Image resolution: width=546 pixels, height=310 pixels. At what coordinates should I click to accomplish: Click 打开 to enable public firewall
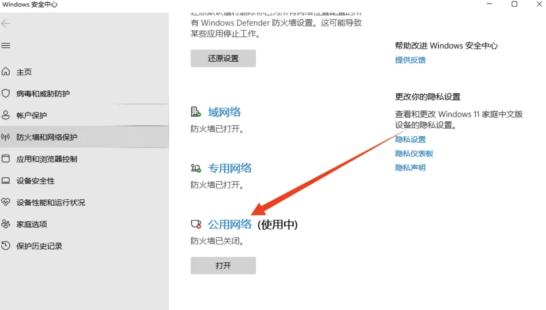click(223, 266)
